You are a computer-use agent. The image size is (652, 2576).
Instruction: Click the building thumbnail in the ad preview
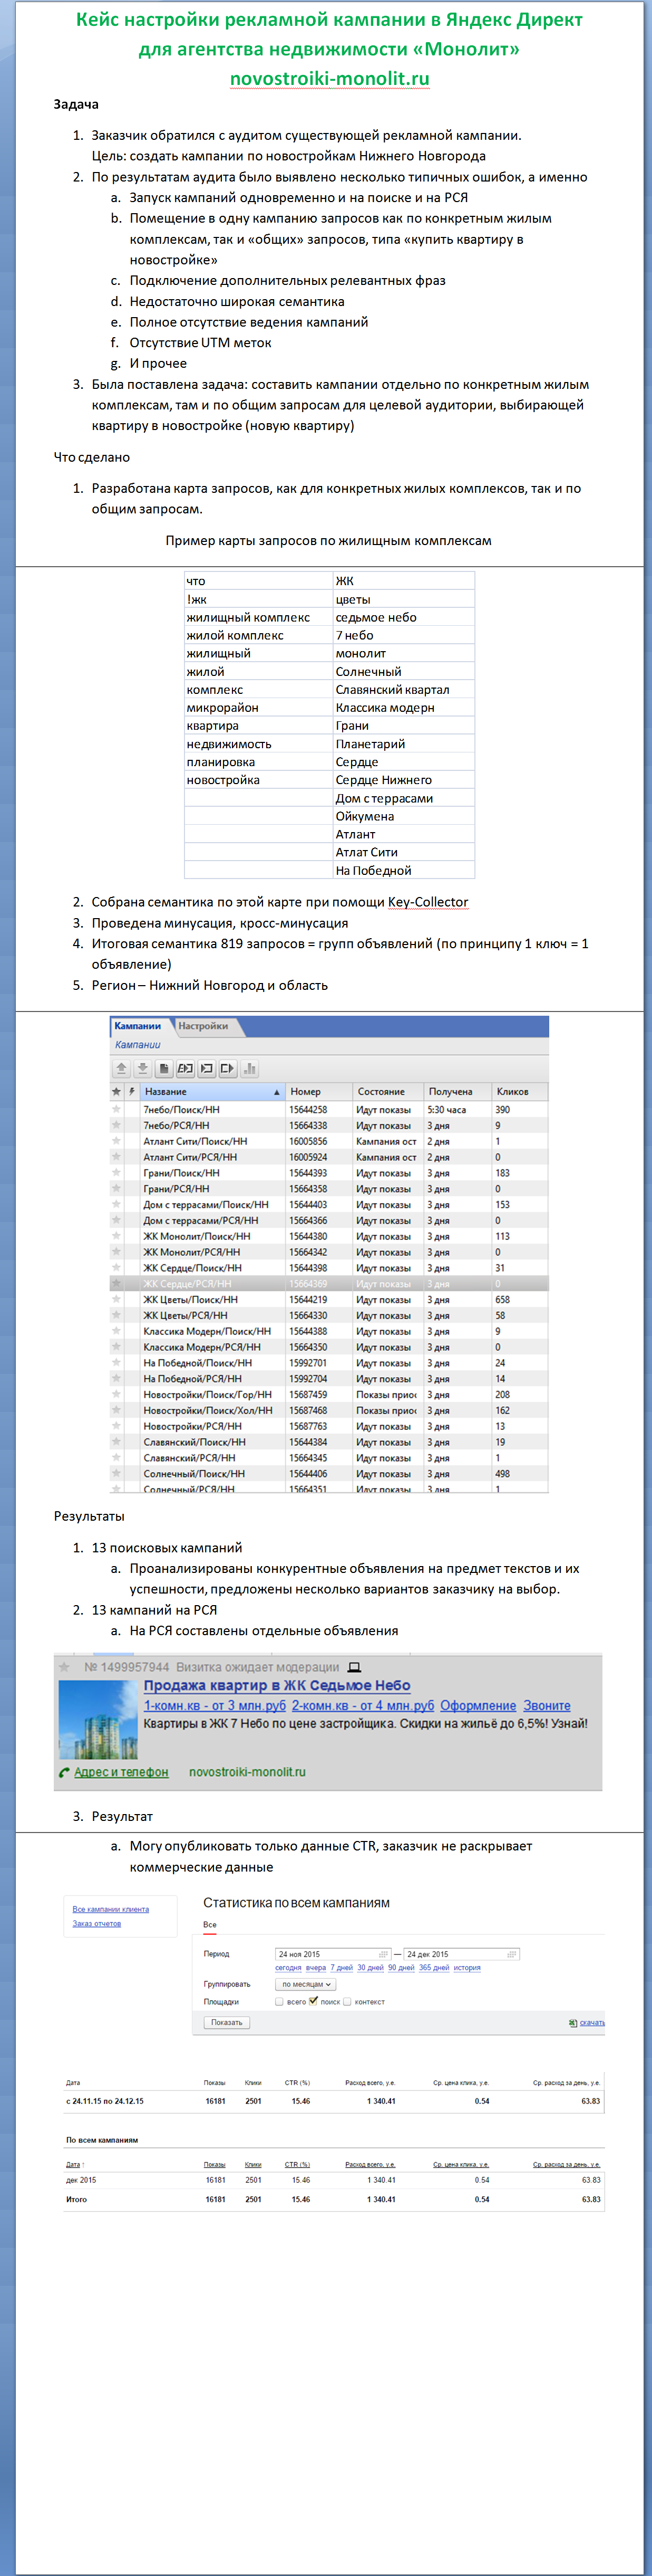(x=98, y=1720)
